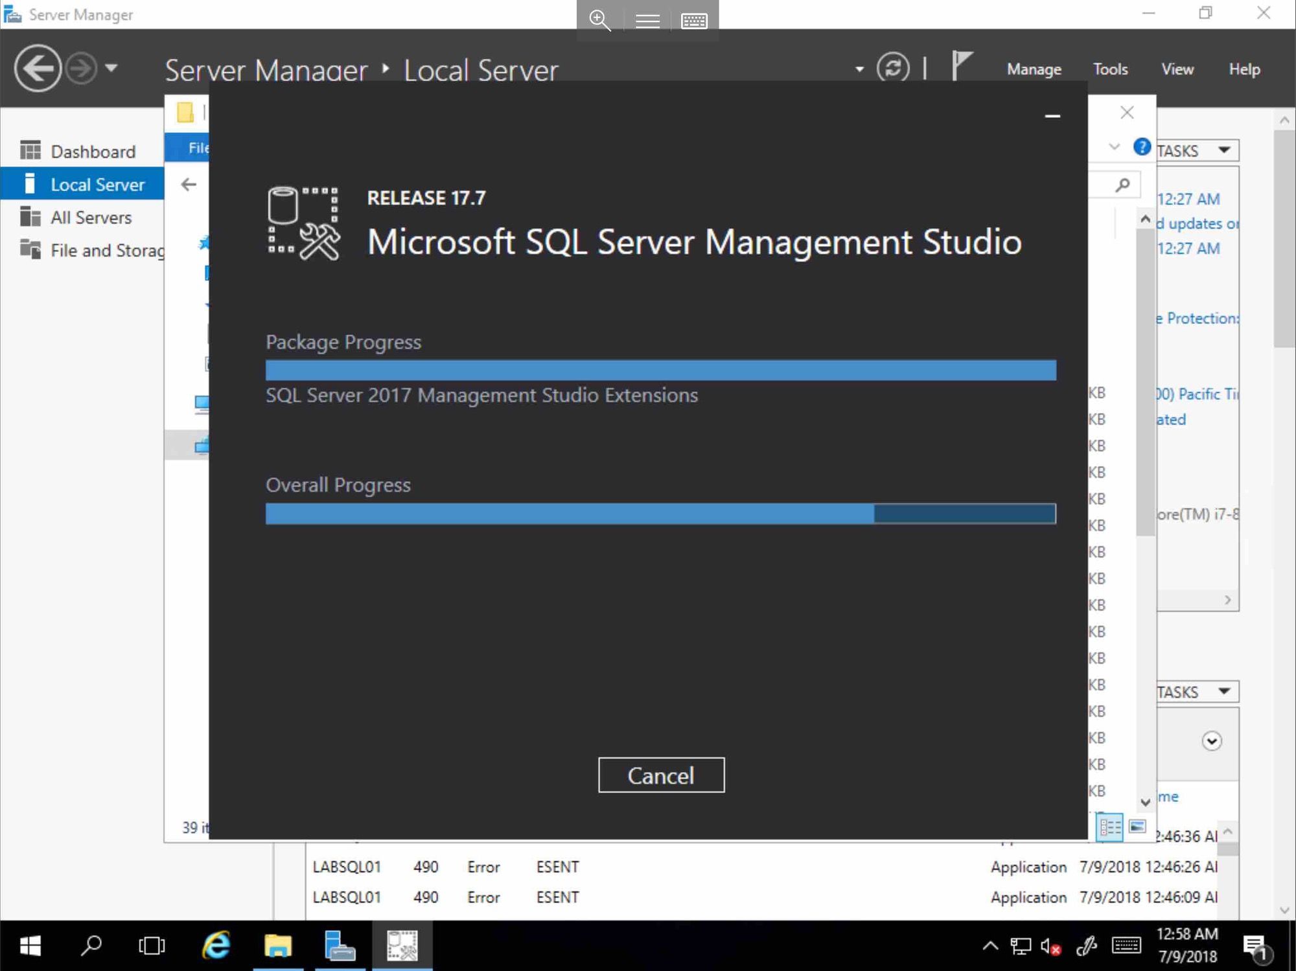
Task: Click the keyboard icon in remote toolbar
Action: point(694,21)
